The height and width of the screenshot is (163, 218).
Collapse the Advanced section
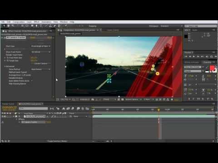(5, 67)
